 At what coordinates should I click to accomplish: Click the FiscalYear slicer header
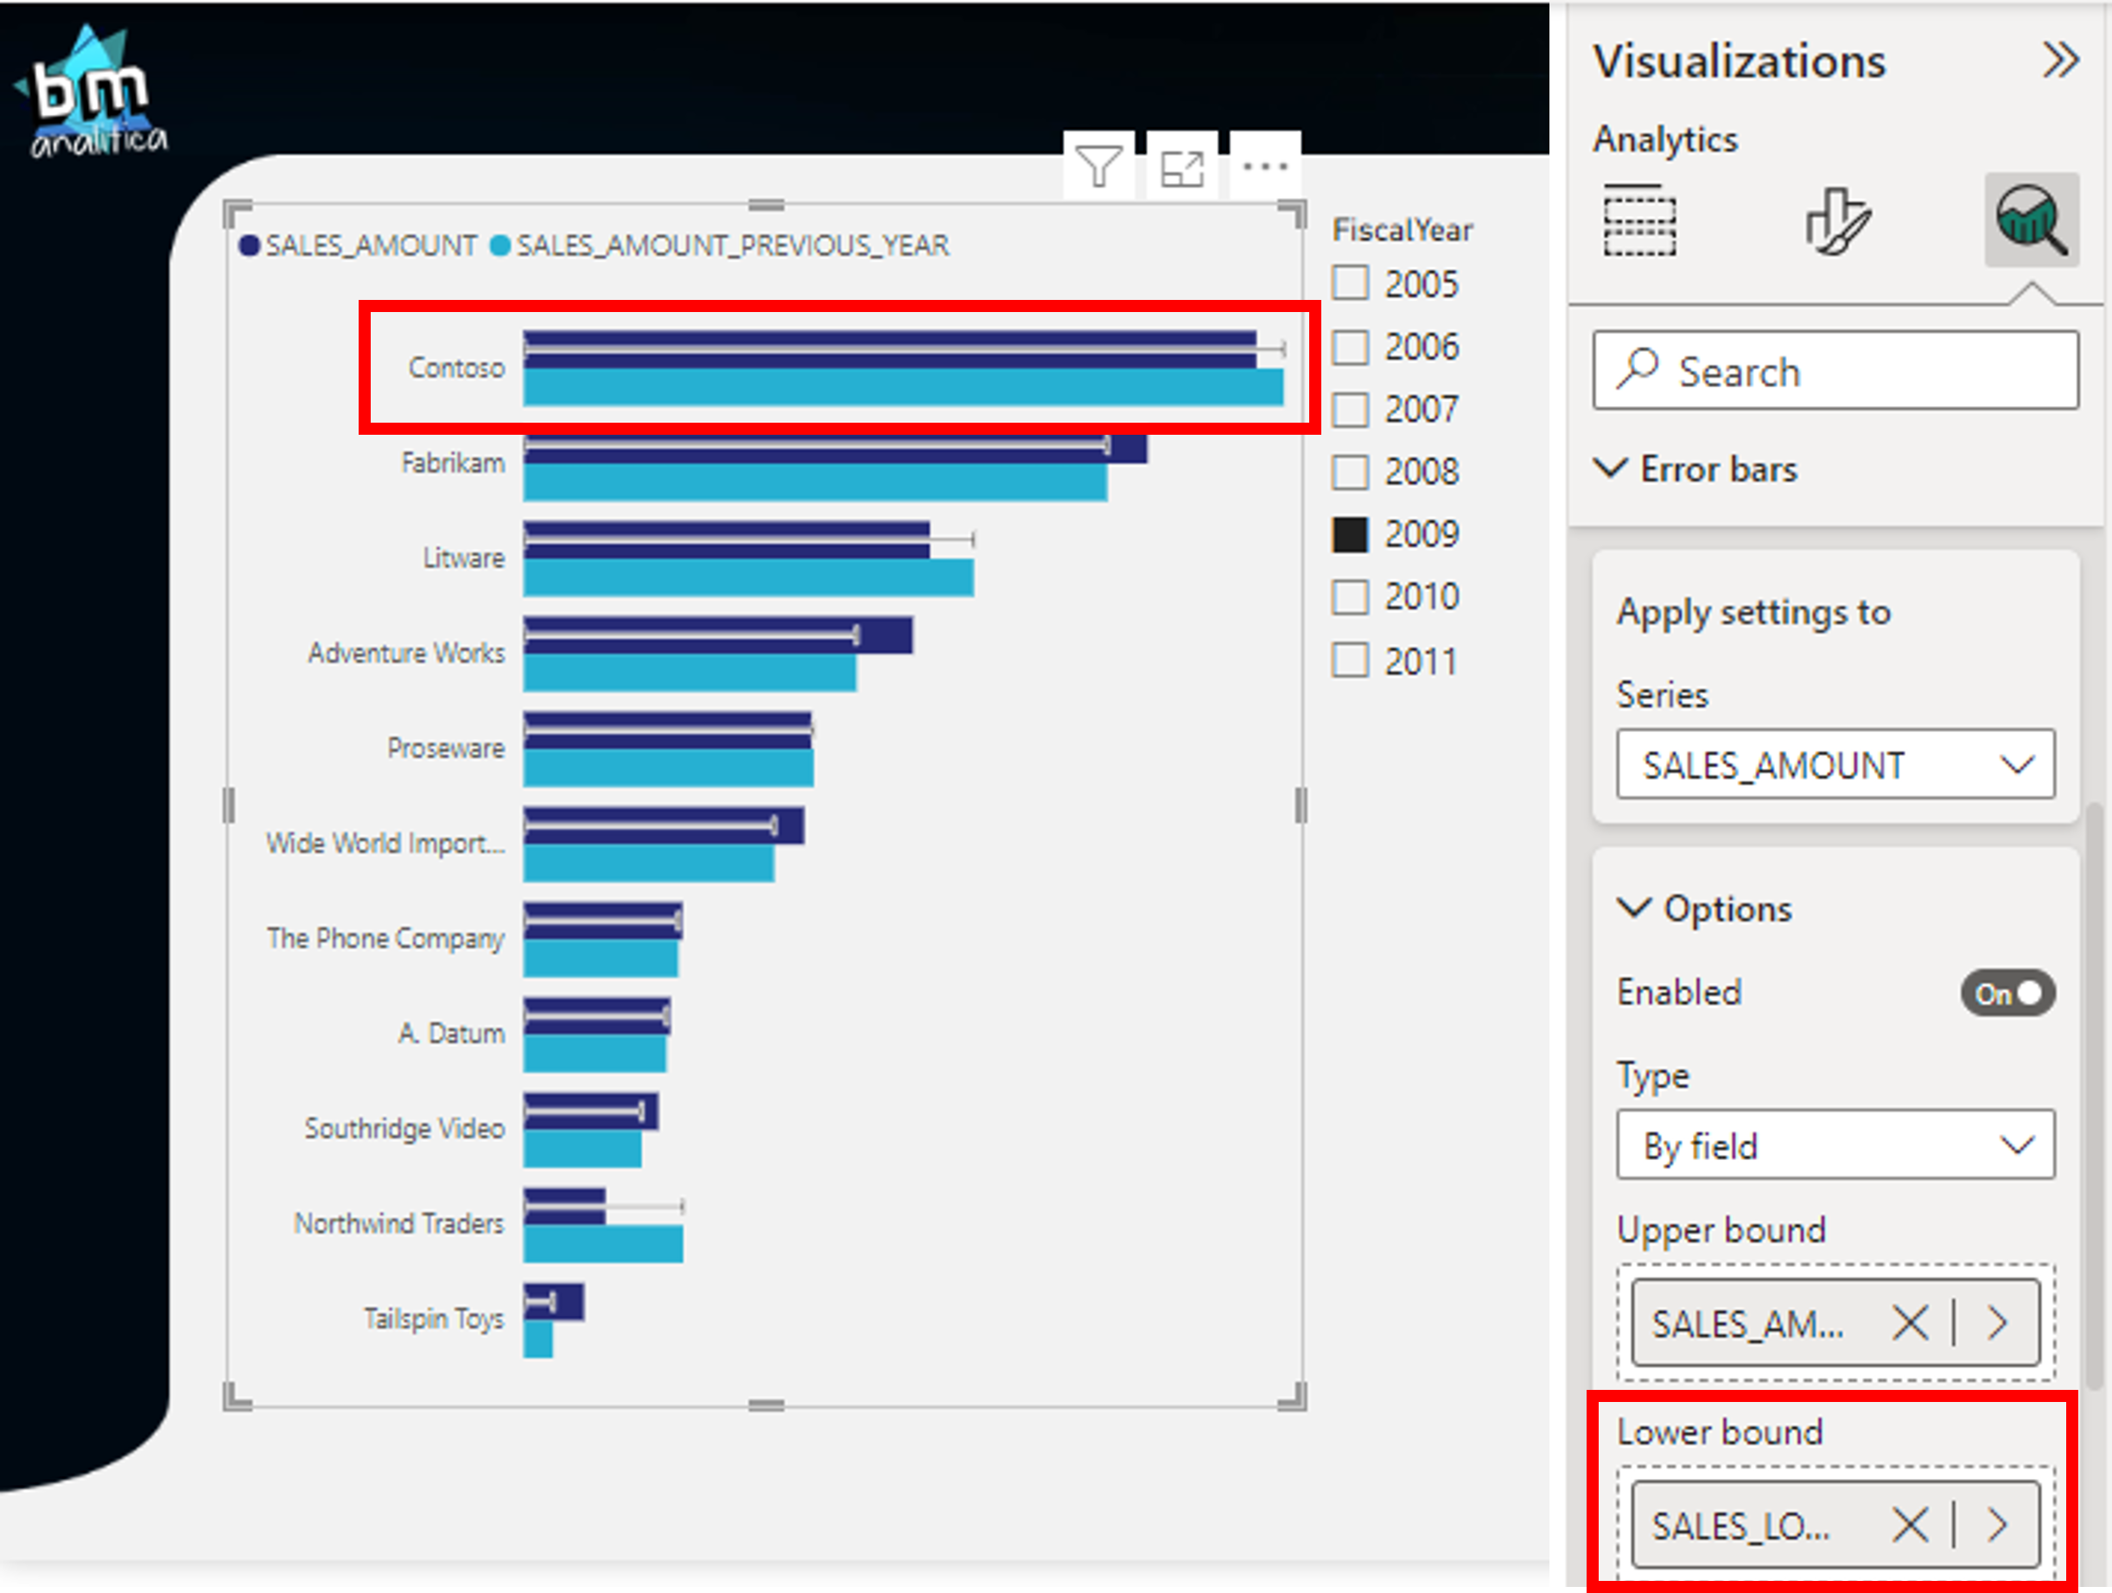pyautogui.click(x=1403, y=230)
